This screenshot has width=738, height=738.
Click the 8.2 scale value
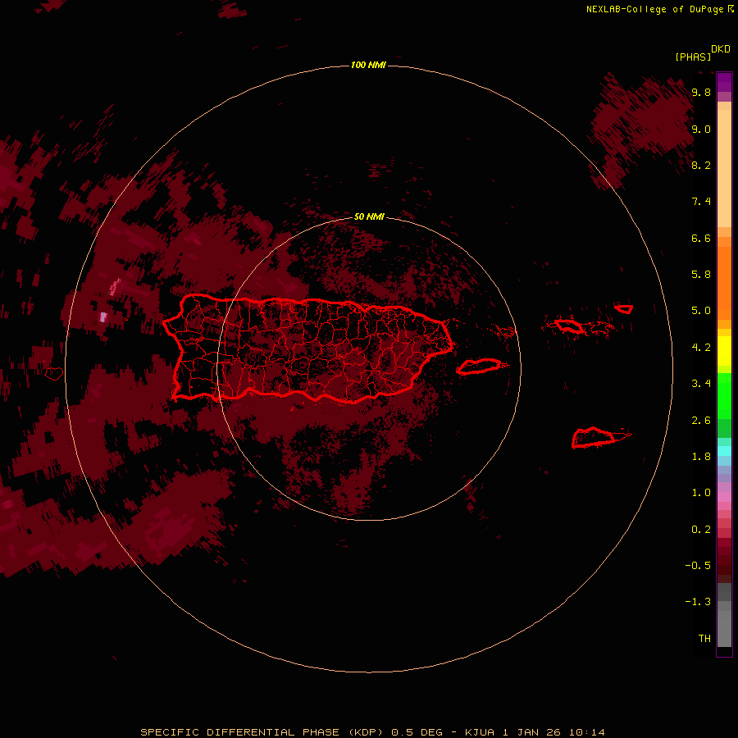[701, 165]
